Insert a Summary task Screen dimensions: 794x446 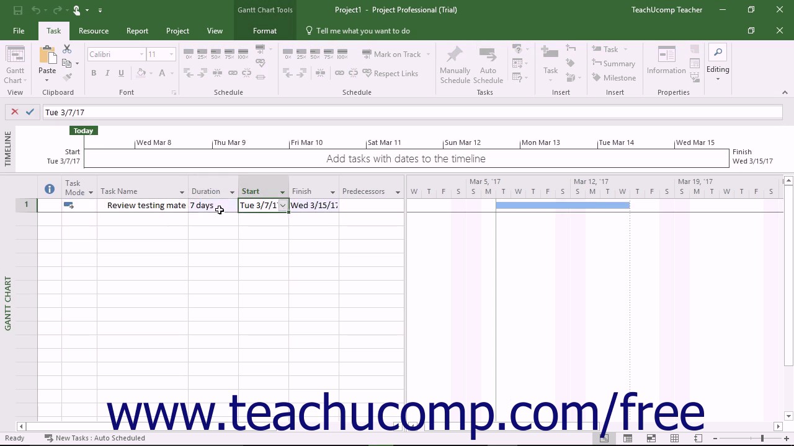(x=613, y=63)
